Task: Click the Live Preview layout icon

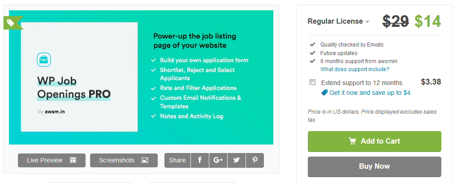Action: (x=73, y=160)
